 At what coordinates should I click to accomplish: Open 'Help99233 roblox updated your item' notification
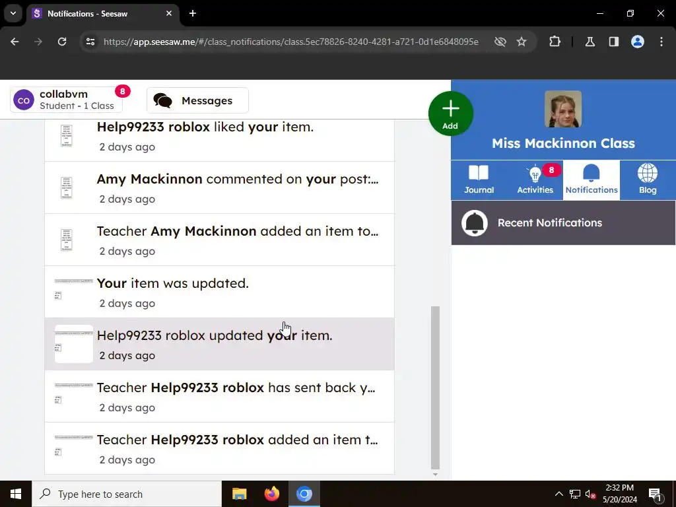click(x=219, y=345)
